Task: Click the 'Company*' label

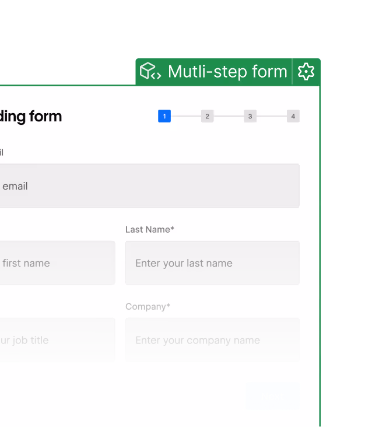Action: point(148,307)
